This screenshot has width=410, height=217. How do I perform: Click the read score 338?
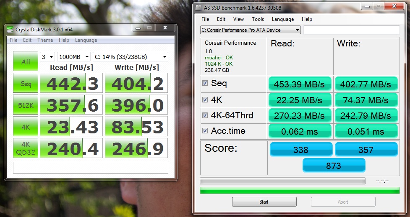[x=301, y=150]
